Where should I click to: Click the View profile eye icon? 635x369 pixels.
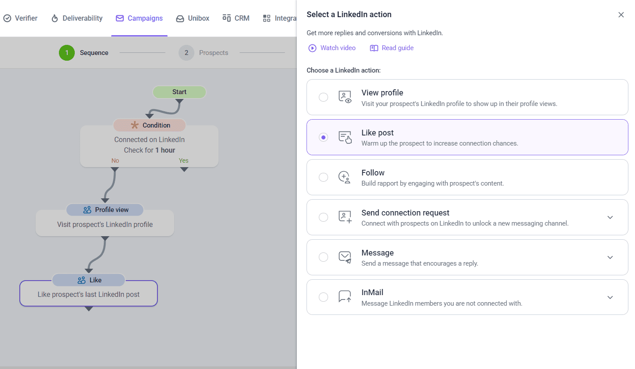(x=345, y=97)
